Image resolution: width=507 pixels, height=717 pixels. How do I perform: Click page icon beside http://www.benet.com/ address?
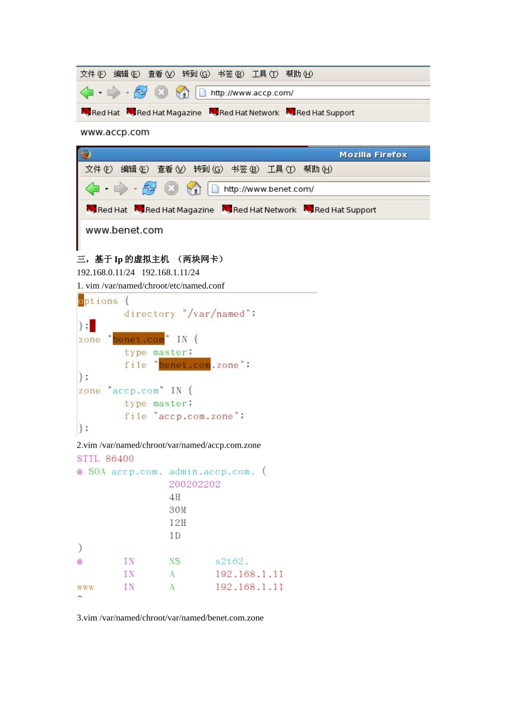tap(215, 189)
